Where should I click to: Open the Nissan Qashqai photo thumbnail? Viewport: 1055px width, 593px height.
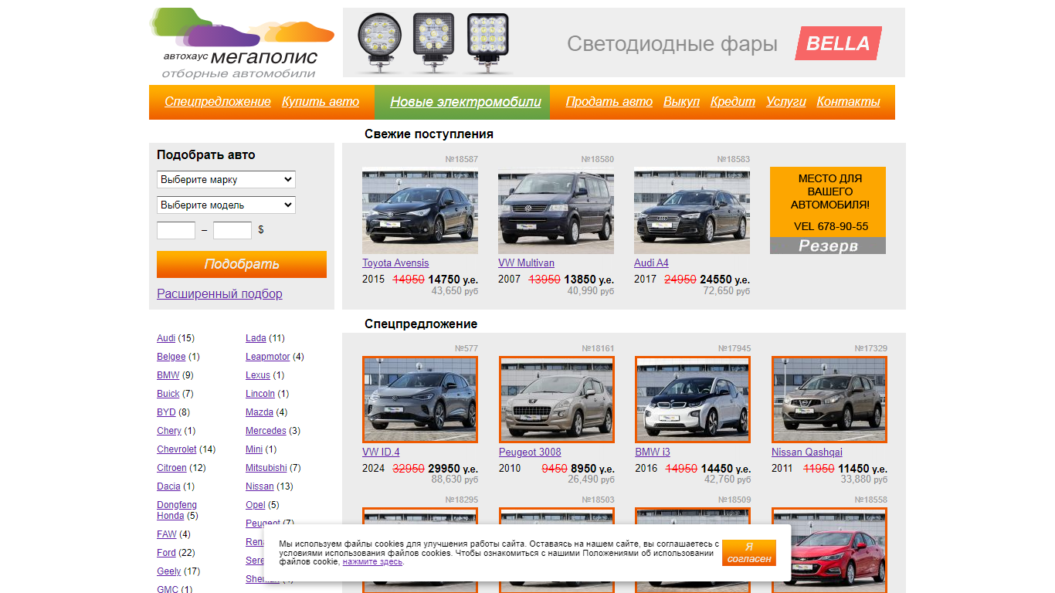coord(829,399)
